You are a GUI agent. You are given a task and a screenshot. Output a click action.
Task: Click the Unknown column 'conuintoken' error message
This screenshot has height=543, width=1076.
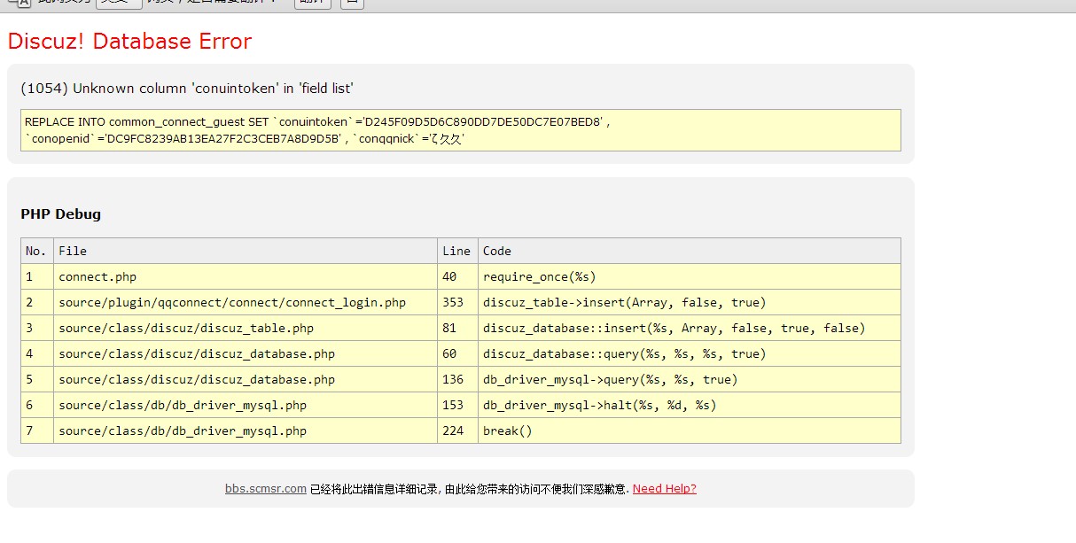(187, 88)
